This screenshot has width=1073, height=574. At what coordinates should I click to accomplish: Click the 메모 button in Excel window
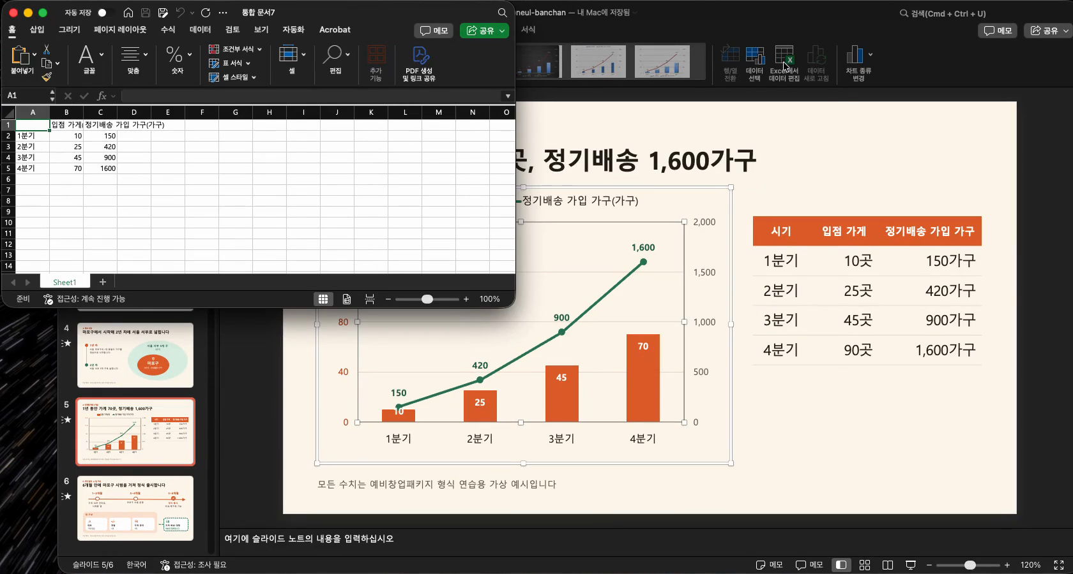click(x=434, y=31)
